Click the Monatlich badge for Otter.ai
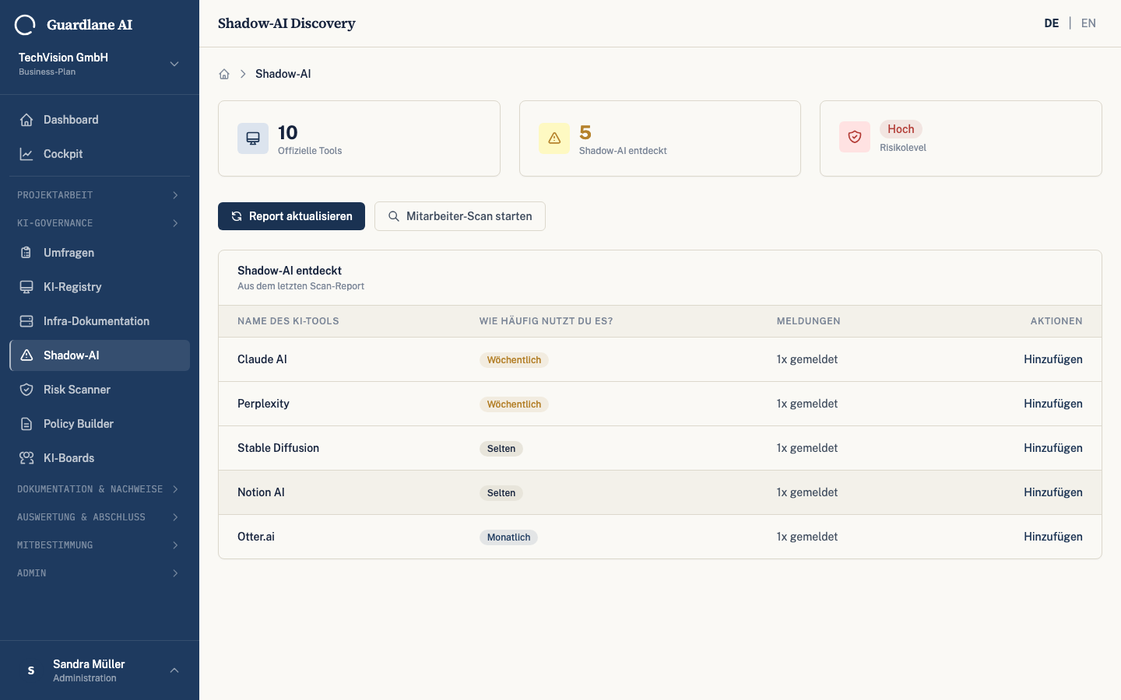1121x700 pixels. (508, 537)
